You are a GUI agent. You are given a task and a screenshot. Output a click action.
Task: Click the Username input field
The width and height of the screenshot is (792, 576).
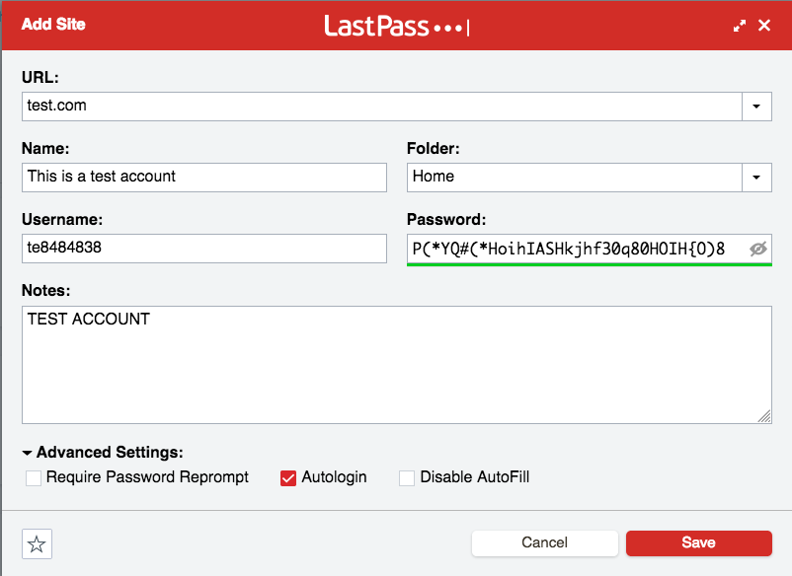click(x=204, y=249)
